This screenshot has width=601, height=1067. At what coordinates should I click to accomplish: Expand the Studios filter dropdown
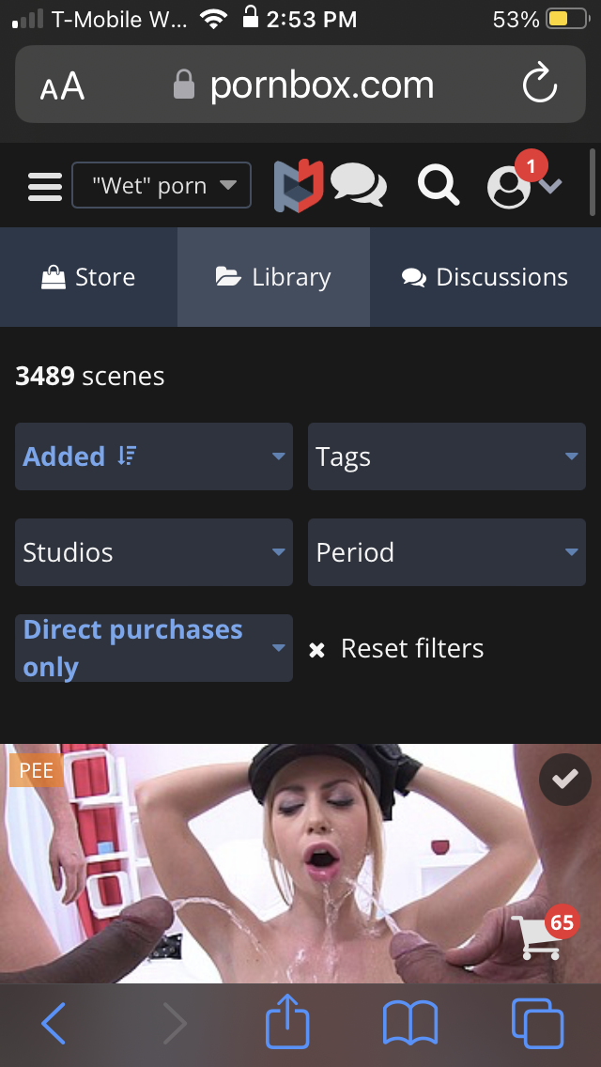(154, 552)
